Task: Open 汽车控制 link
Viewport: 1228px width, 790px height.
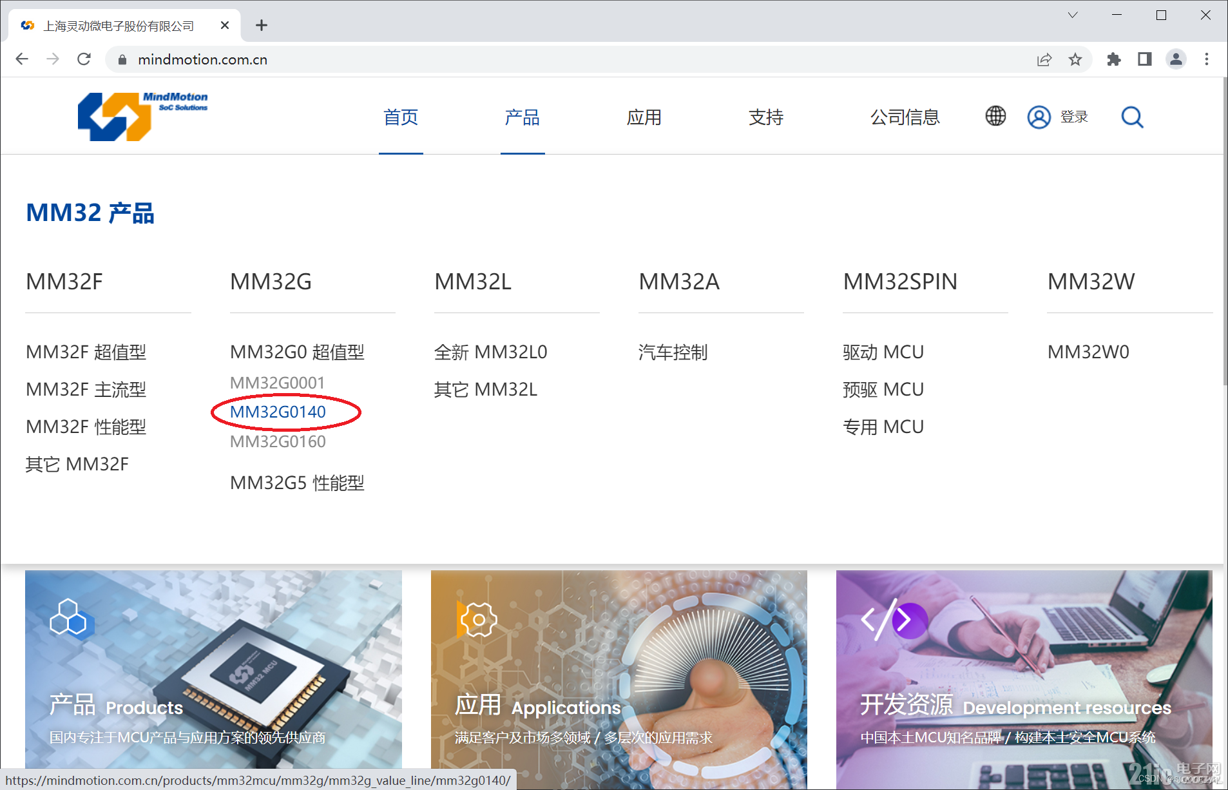Action: 673,352
